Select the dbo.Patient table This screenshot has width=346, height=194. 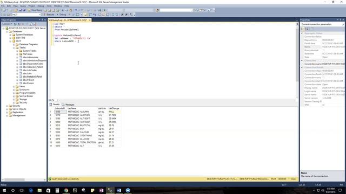tap(28, 80)
